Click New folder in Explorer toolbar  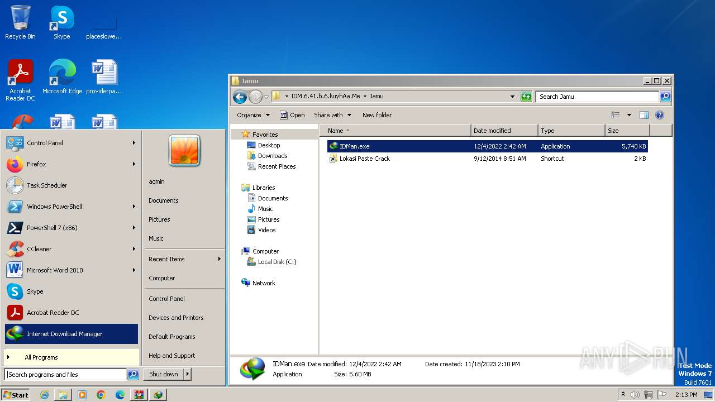(x=377, y=115)
